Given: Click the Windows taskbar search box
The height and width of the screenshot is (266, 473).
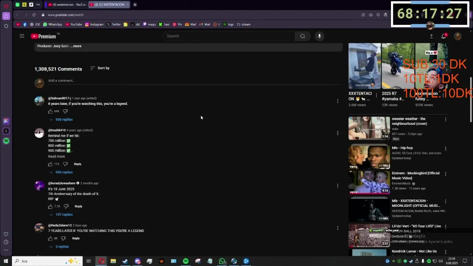Looking at the screenshot, I should pos(47,261).
